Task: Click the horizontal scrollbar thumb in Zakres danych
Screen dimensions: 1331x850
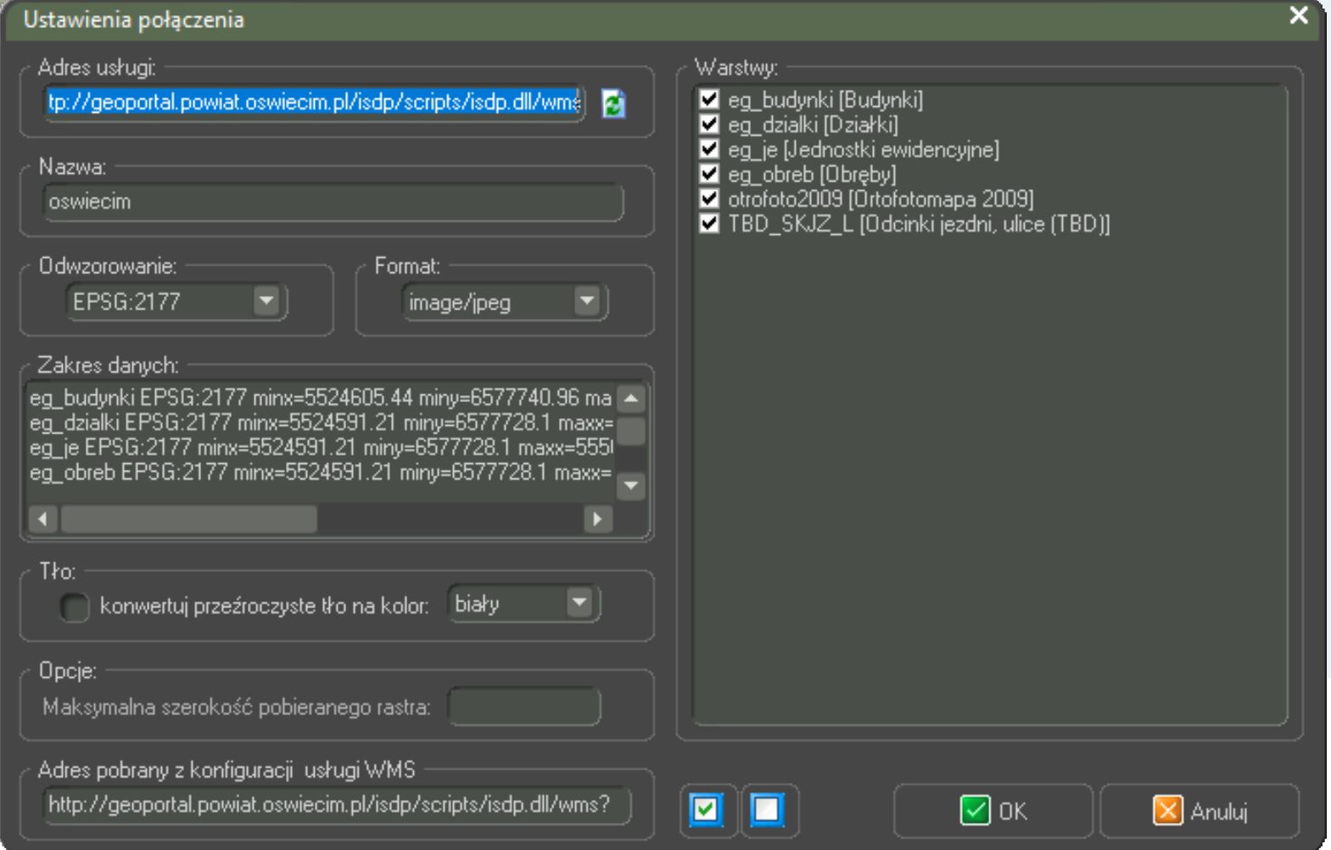Action: point(188,518)
